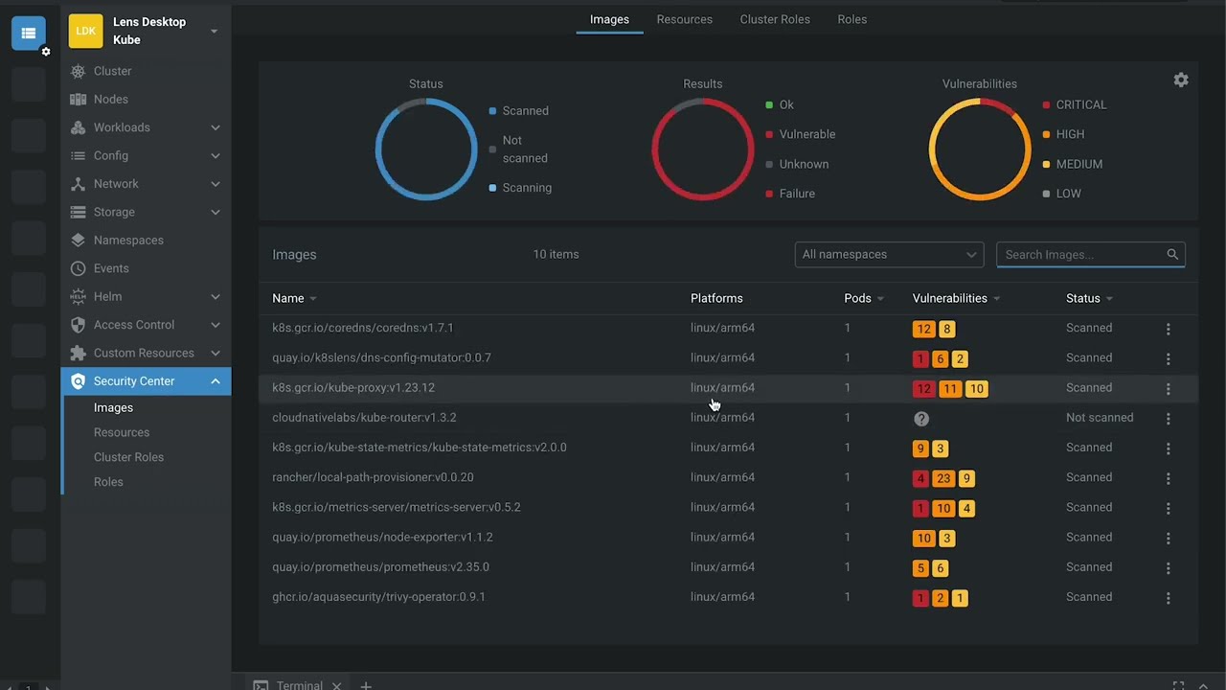Click the search magnifier icon in Search Images
The image size is (1226, 690).
[x=1172, y=255]
